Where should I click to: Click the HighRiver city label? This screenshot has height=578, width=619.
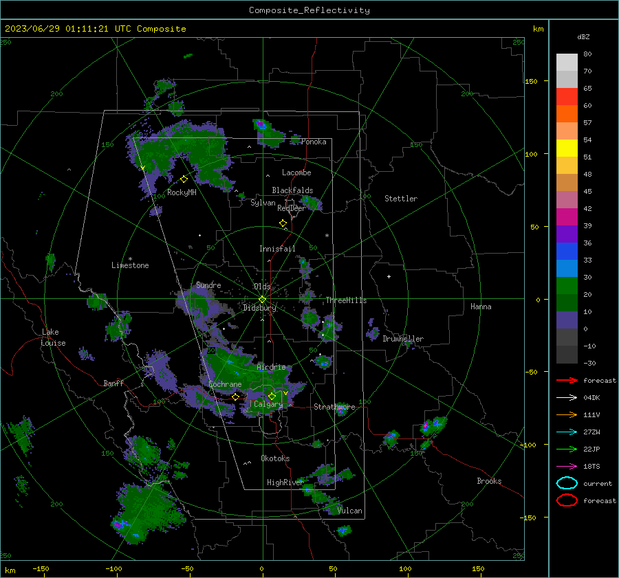pyautogui.click(x=285, y=482)
